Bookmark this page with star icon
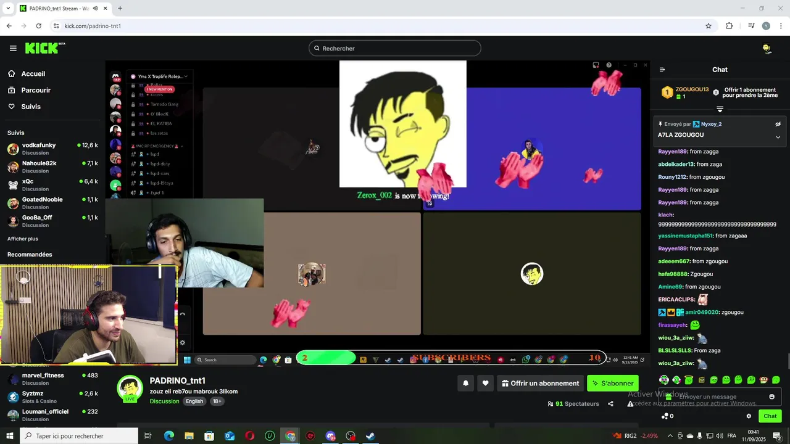The width and height of the screenshot is (790, 444). point(709,26)
